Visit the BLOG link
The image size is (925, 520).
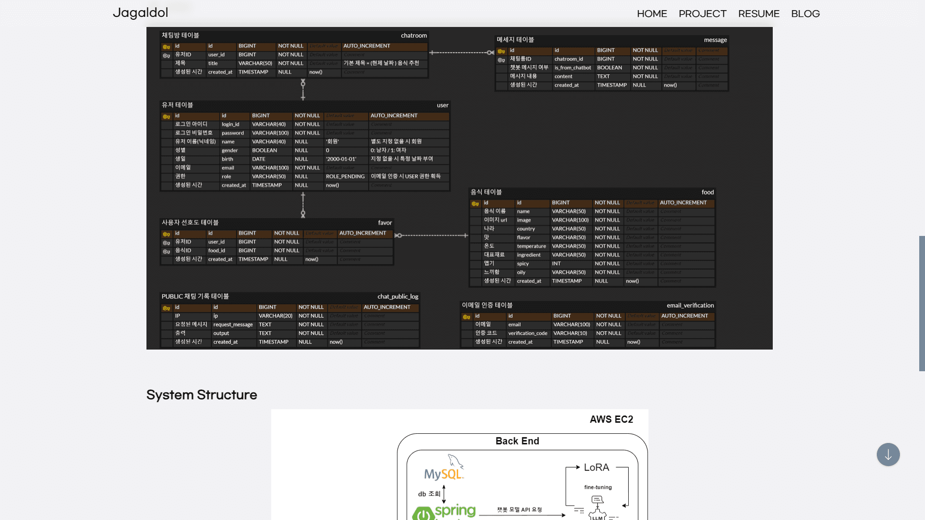806,14
